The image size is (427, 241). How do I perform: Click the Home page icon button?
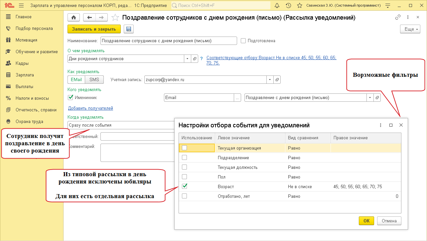[73, 18]
